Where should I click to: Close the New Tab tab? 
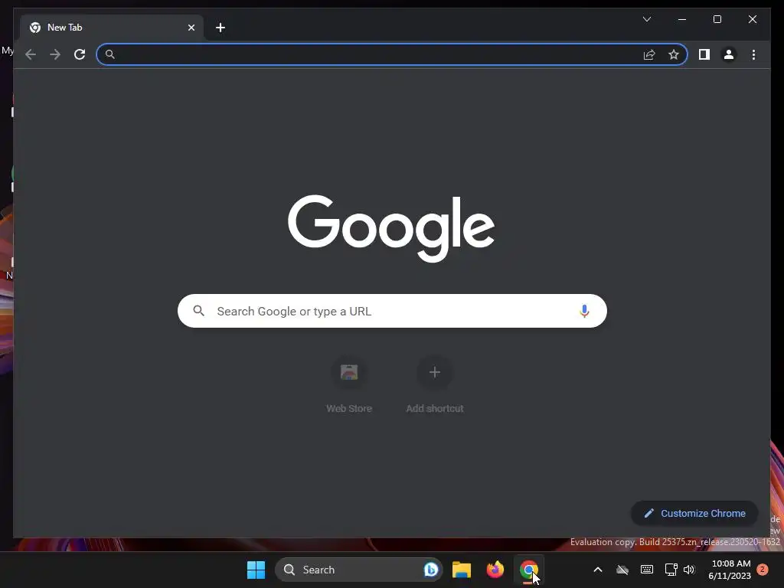[191, 28]
